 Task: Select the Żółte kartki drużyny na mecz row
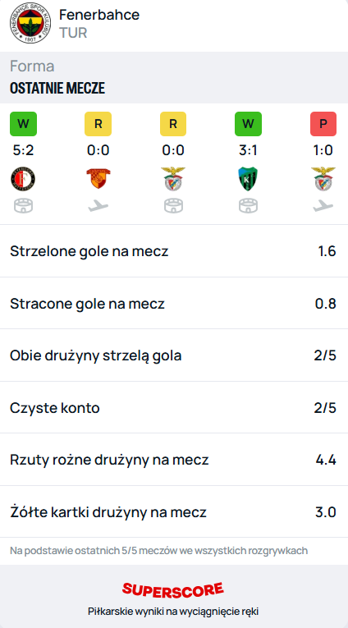tap(174, 512)
